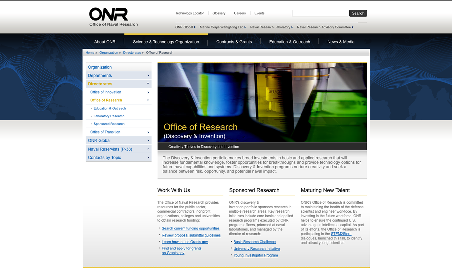Open Naval Research Laboratory link
The image size is (452, 272).
pyautogui.click(x=272, y=27)
